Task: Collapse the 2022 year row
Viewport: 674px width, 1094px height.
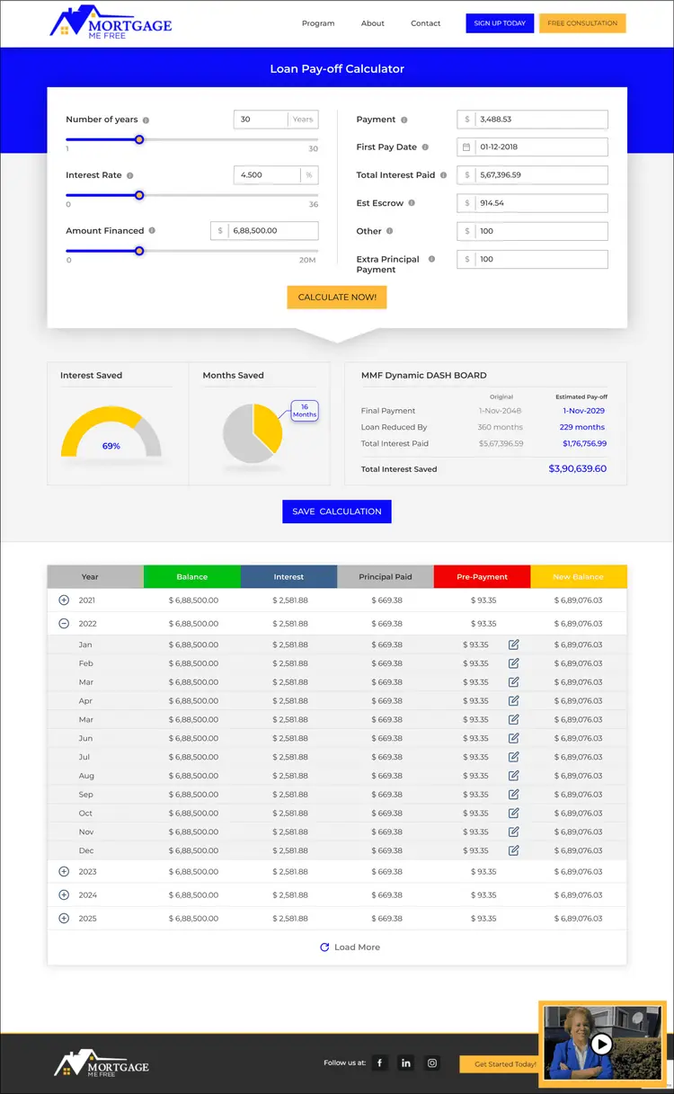Action: point(64,624)
